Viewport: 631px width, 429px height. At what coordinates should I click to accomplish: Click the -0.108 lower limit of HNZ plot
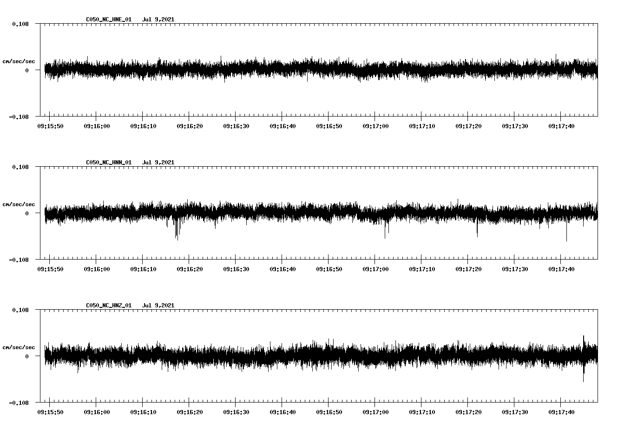[x=19, y=403]
